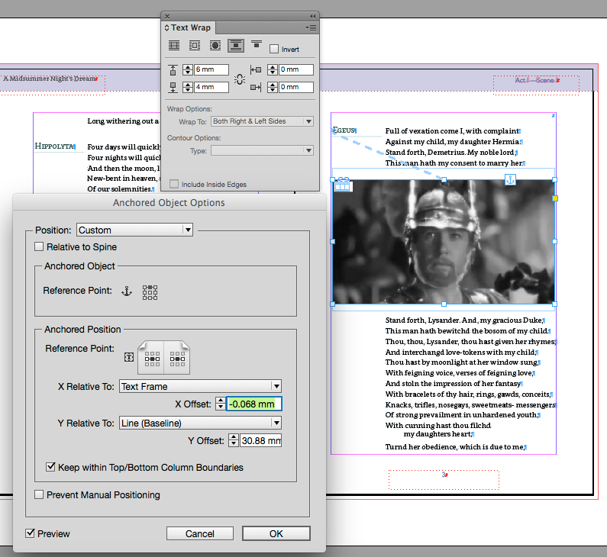
Task: Enable the Invert checkbox
Action: [274, 49]
